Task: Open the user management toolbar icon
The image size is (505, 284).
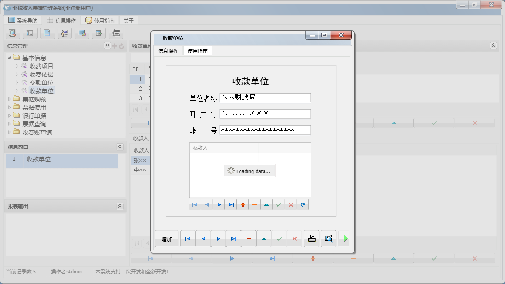Action: coord(64,33)
